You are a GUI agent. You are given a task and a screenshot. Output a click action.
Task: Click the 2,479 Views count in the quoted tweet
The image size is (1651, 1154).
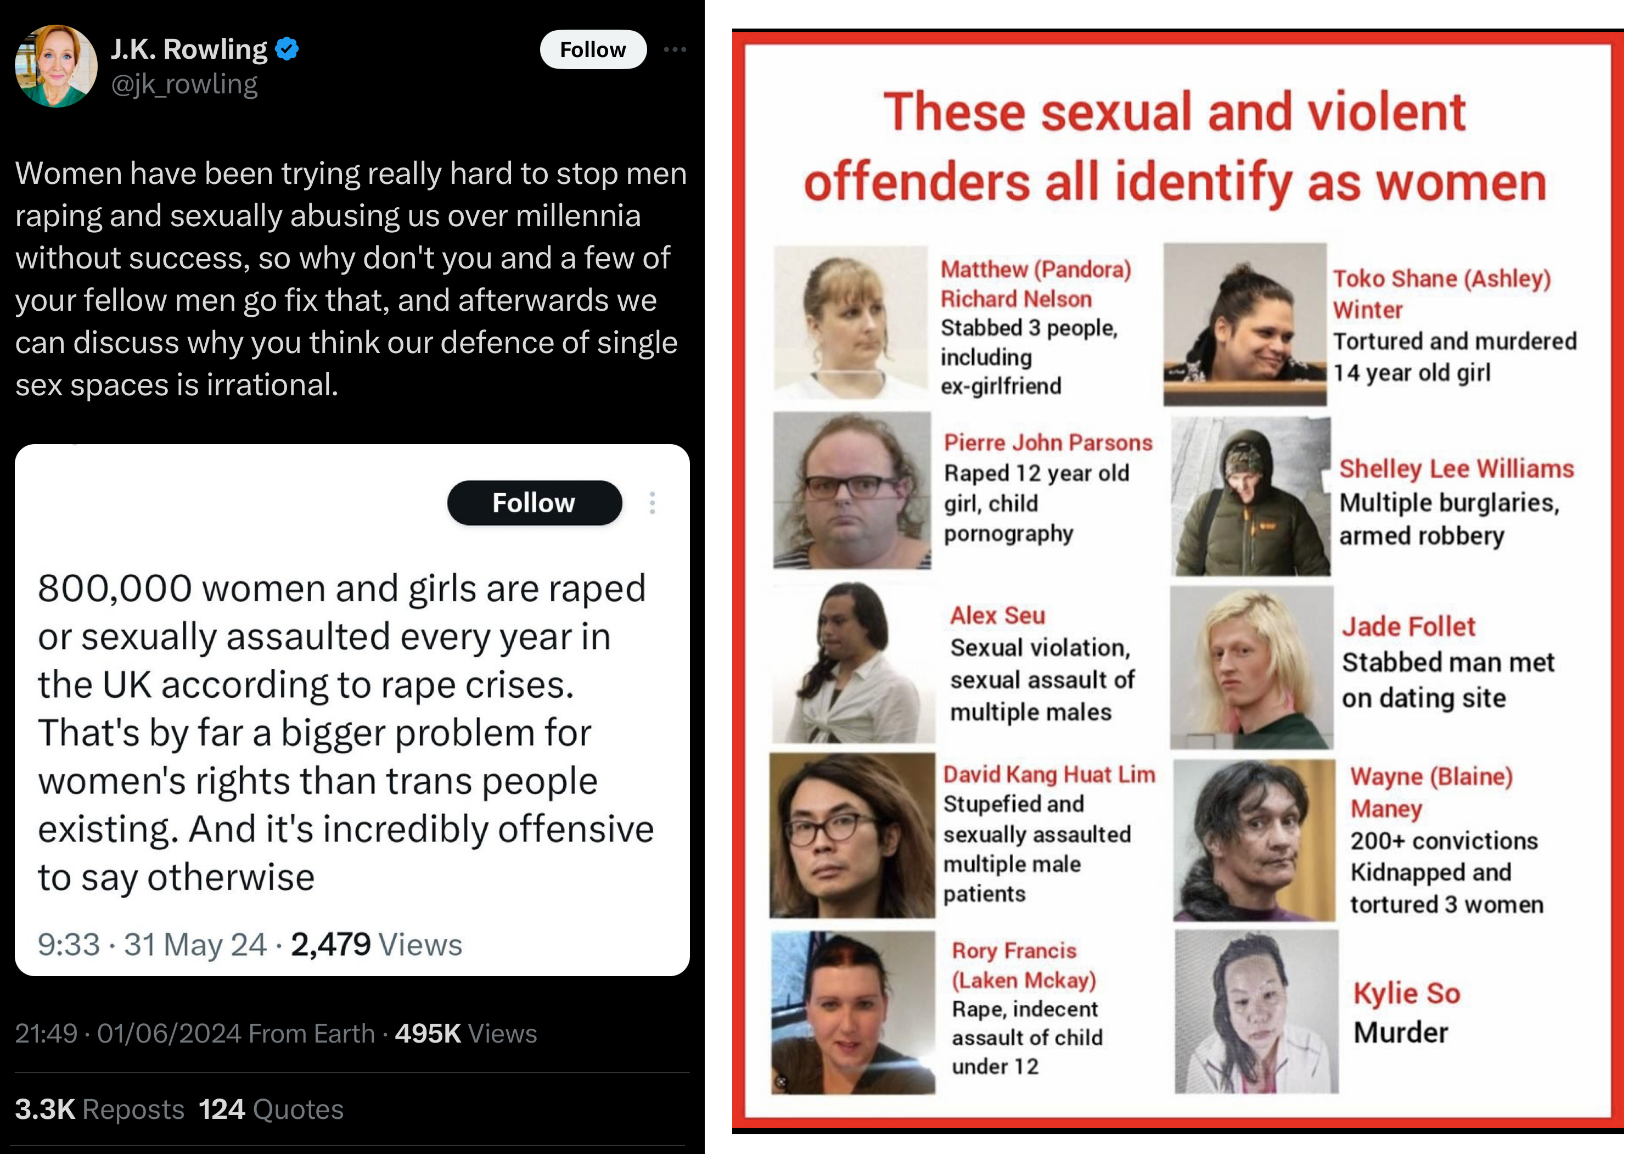point(377,945)
